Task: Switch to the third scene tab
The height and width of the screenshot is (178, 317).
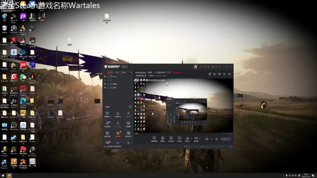Action: pyautogui.click(x=124, y=72)
